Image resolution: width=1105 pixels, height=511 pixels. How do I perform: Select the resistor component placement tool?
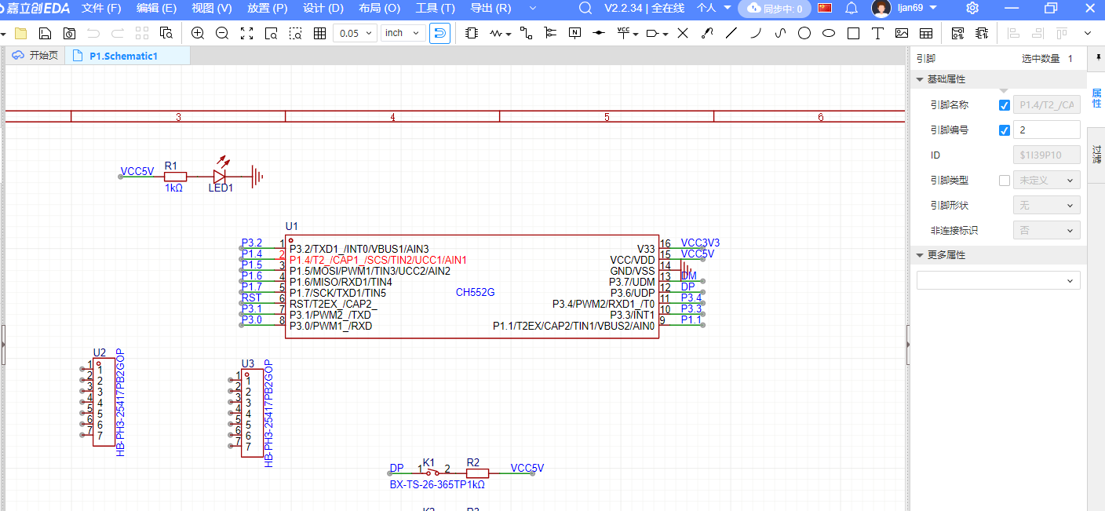pyautogui.click(x=496, y=34)
